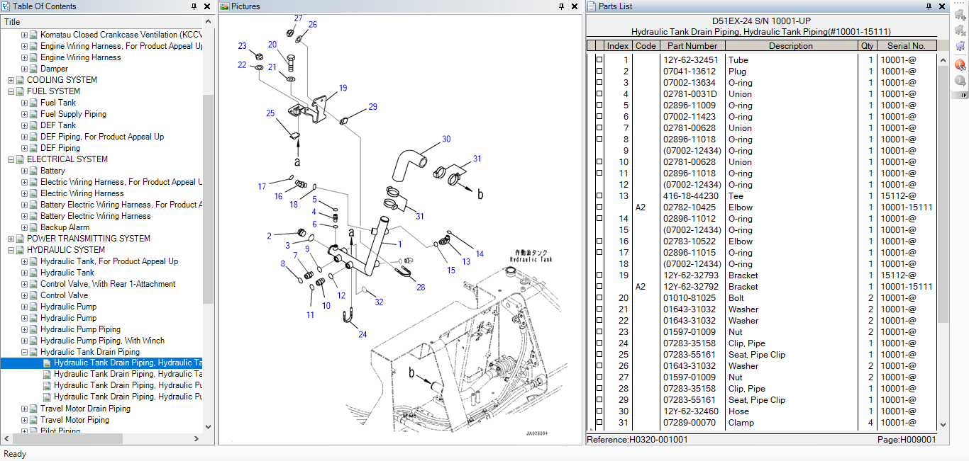Expand the Backup Alarm tree node
The image size is (969, 461).
24,227
